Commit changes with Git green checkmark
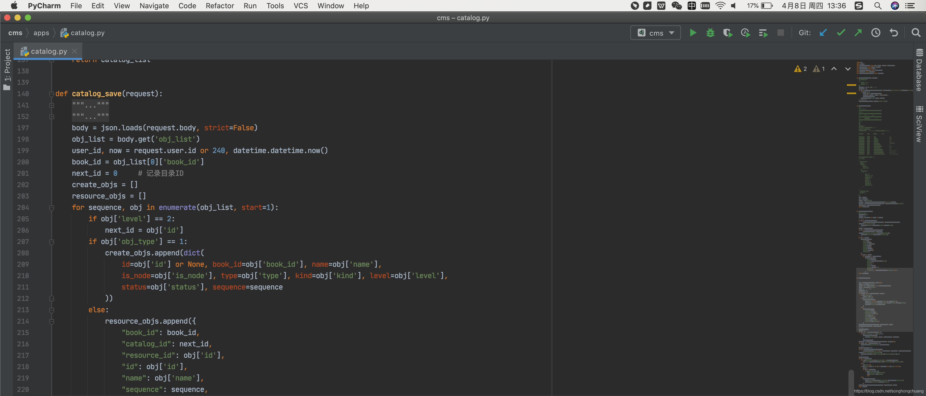Screen dimensions: 926x396 coord(841,33)
